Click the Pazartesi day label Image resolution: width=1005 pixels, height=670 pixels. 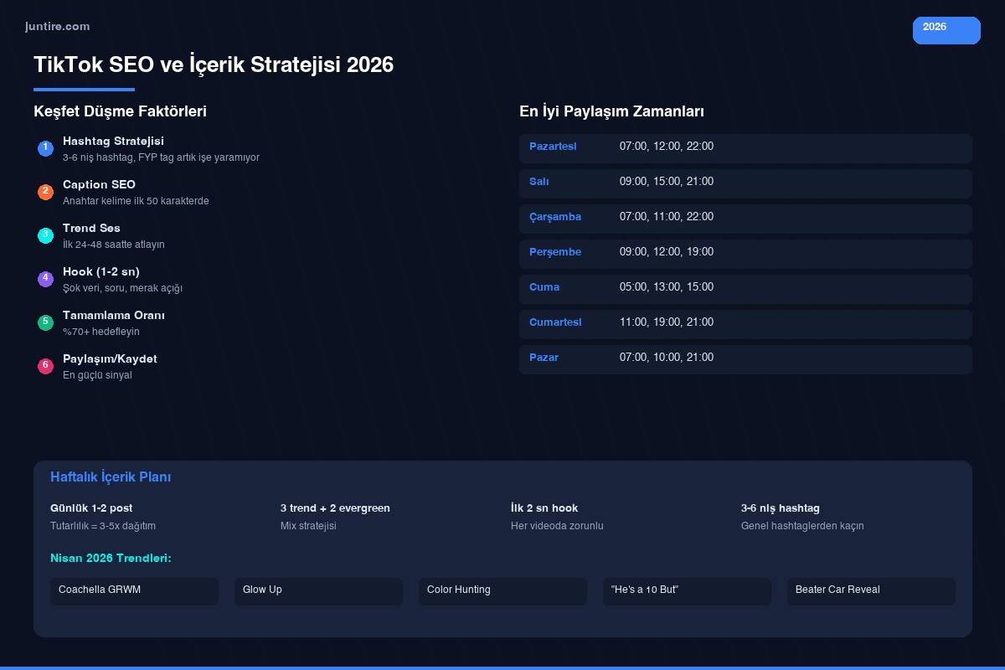[553, 147]
